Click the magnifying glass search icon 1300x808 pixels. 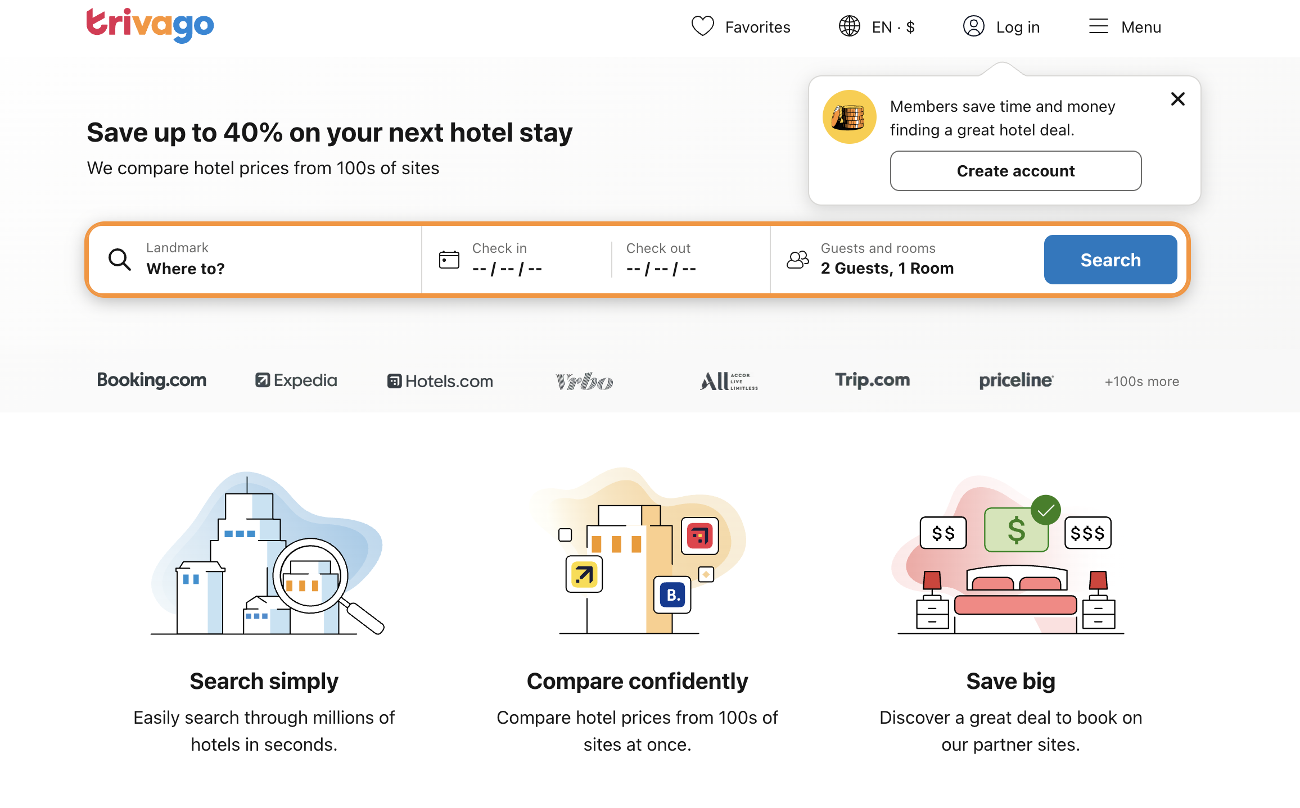(x=120, y=260)
